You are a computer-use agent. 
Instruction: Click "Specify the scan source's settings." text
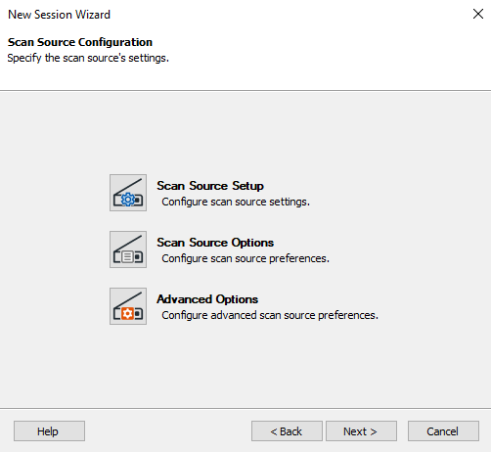88,58
